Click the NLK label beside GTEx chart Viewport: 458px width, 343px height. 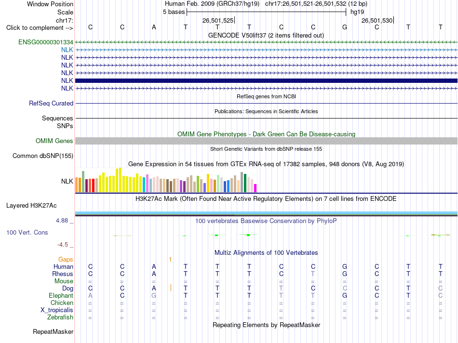(x=67, y=181)
